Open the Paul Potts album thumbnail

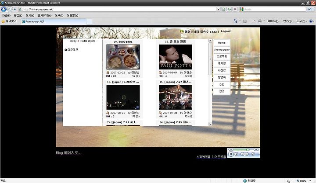176,57
